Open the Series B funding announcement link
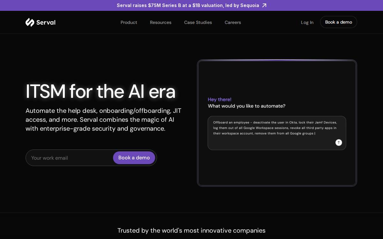Screen dimensions: 383x239 [188, 5]
